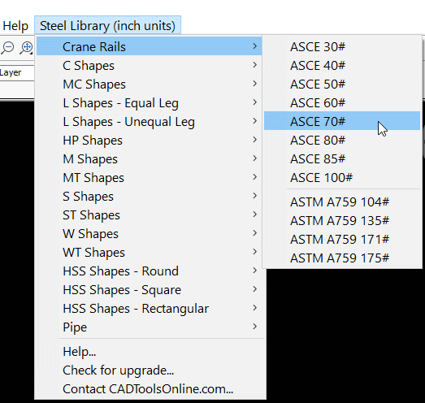Open the HSS Shapes - Round submenu
Screen dimensions: 425x403
pos(149,271)
